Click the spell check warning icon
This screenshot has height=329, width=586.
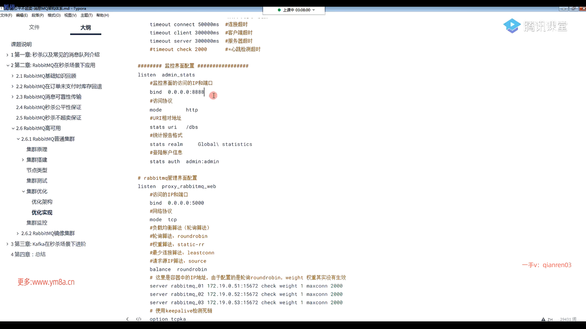(x=543, y=319)
